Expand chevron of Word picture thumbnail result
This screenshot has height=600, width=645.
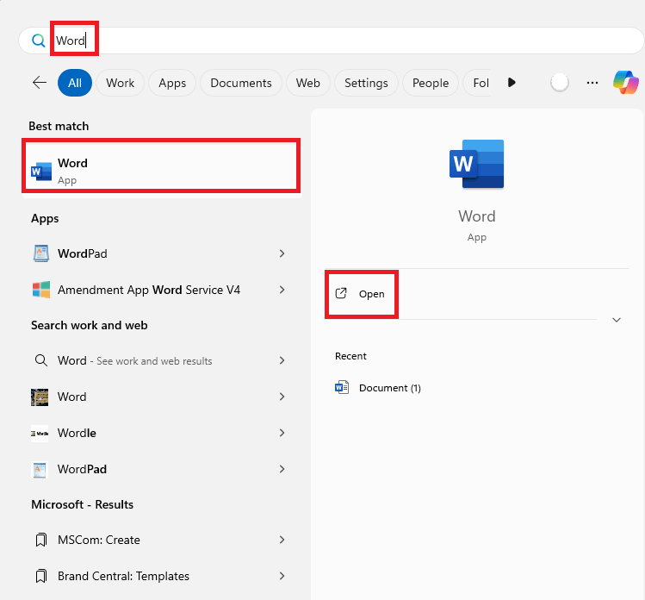(x=282, y=397)
